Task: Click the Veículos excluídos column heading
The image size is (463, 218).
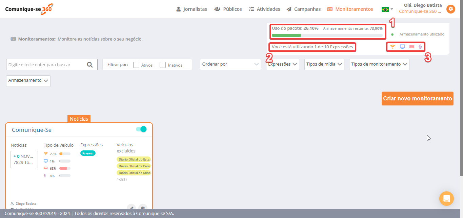Action: click(126, 148)
